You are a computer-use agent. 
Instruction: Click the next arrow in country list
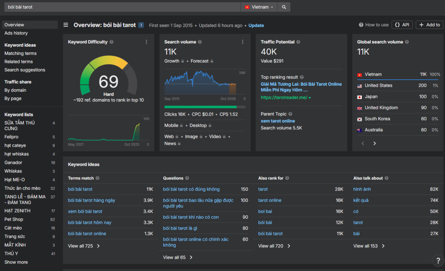coord(375,143)
